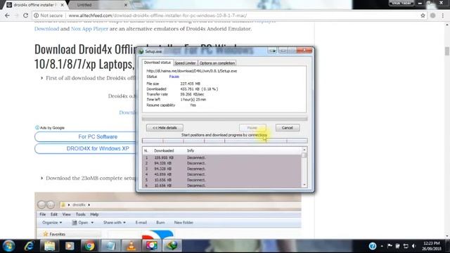Click the Ads by Google info icon
The height and width of the screenshot is (253, 450).
pyautogui.click(x=37, y=128)
